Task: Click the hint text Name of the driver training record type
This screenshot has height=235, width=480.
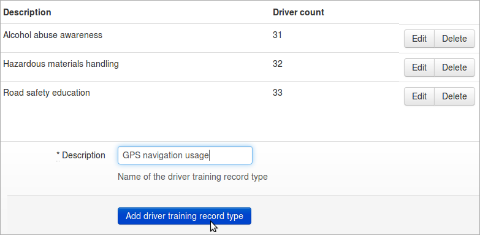Action: coord(192,177)
